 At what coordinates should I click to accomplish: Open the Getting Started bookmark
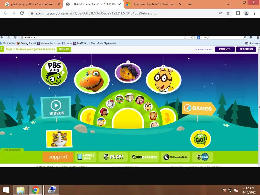coord(26,43)
